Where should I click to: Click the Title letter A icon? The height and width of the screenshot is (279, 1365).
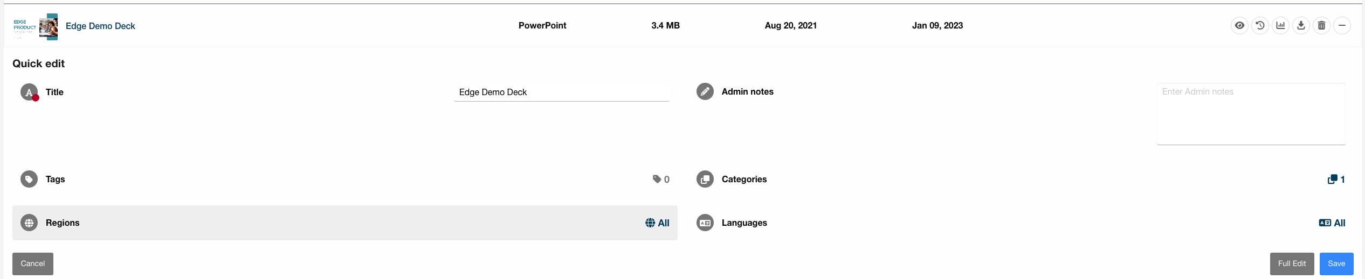[29, 92]
